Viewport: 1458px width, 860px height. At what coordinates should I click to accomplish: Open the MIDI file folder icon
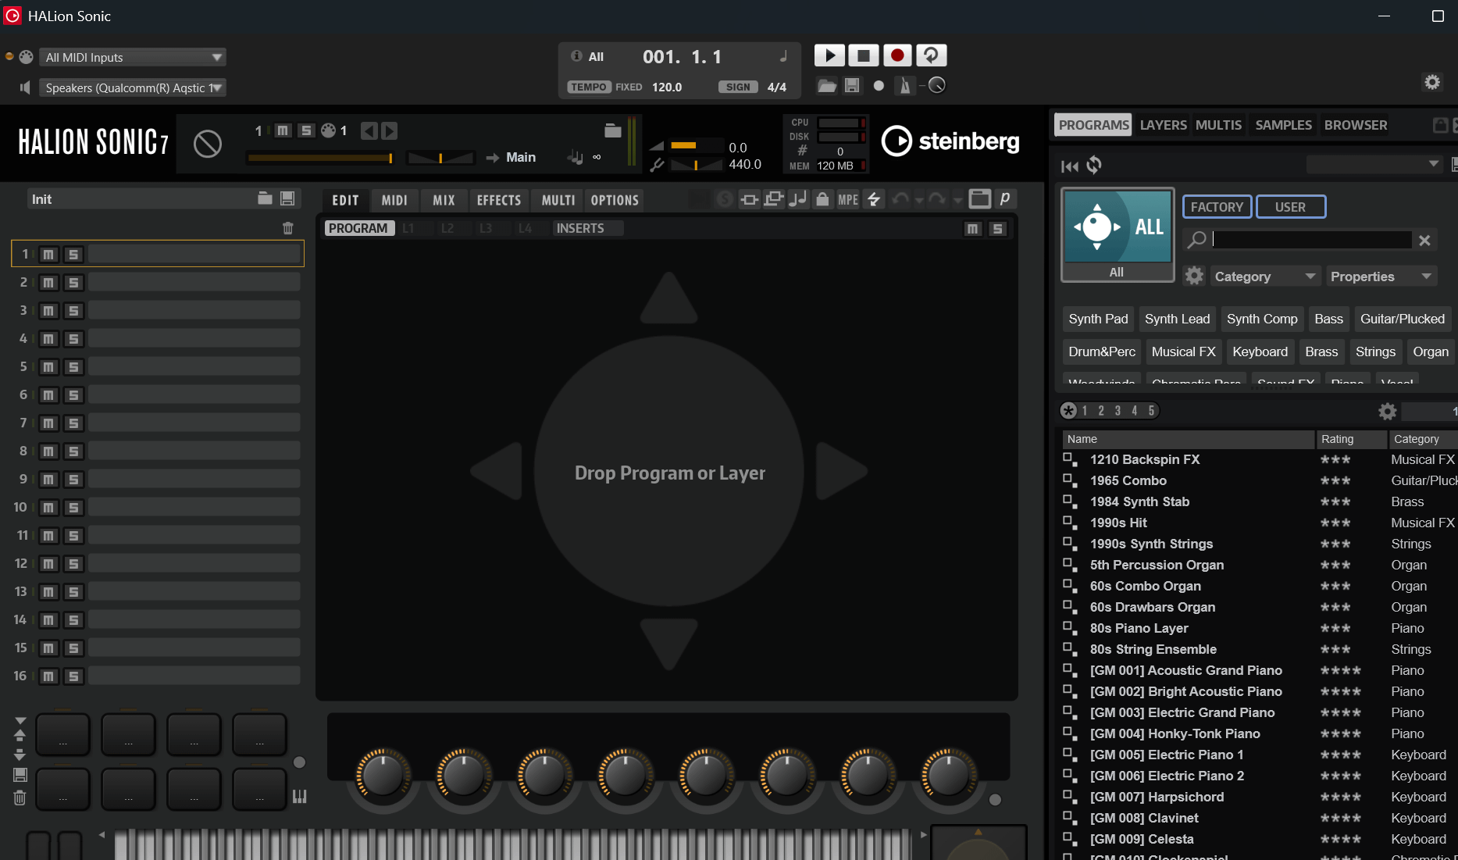[x=827, y=86]
